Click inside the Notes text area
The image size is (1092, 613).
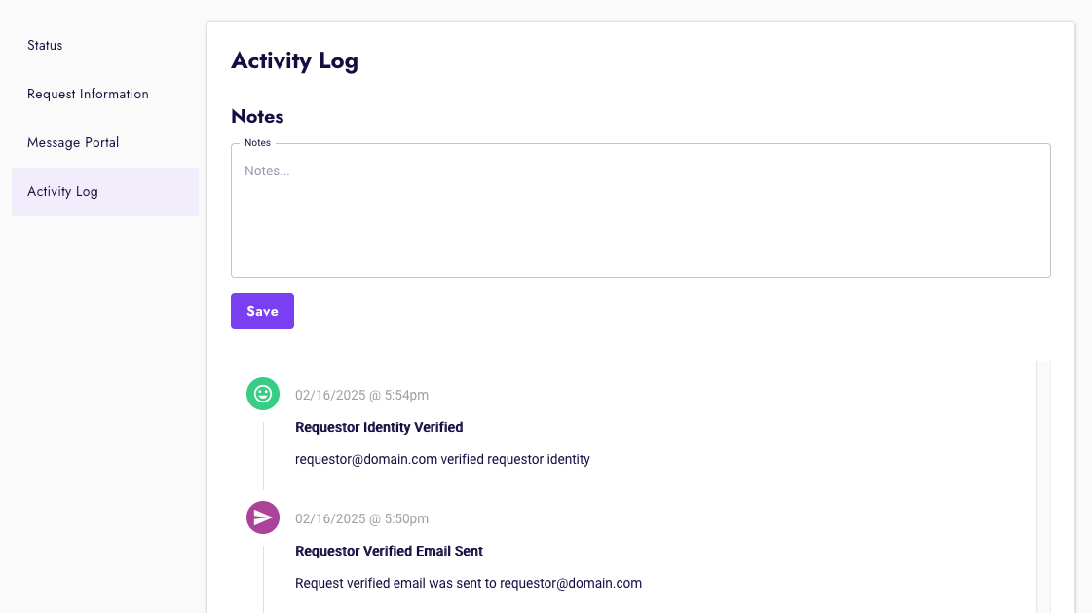640,214
